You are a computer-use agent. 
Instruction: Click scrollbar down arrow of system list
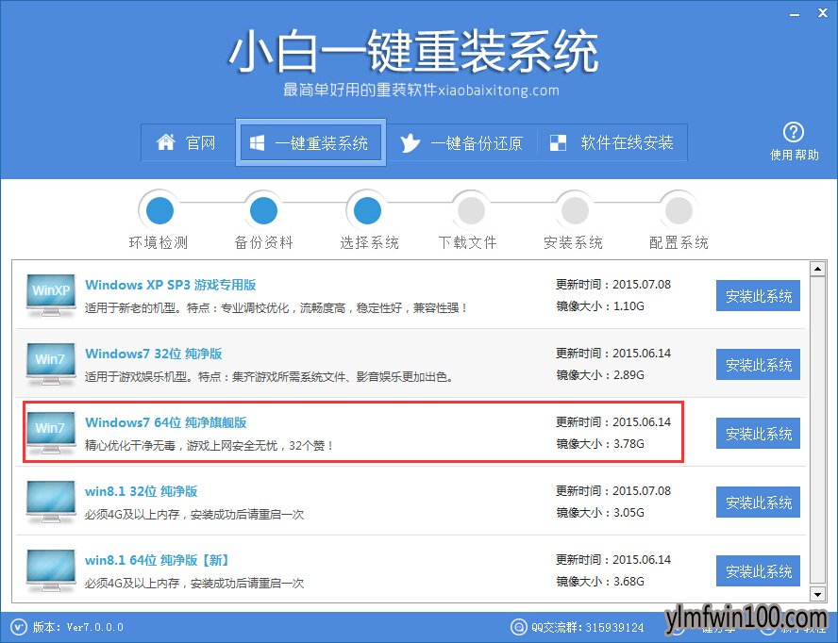[817, 594]
